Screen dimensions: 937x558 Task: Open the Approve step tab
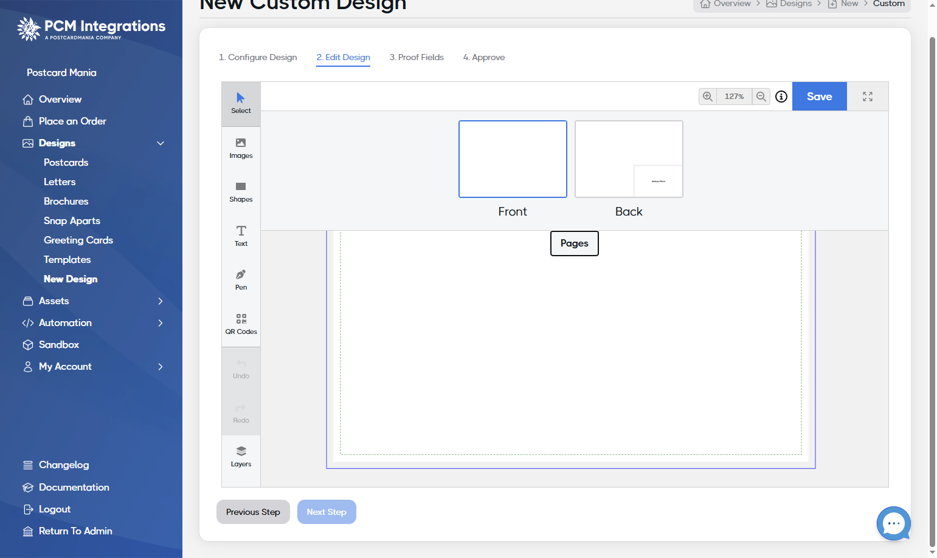[484, 57]
